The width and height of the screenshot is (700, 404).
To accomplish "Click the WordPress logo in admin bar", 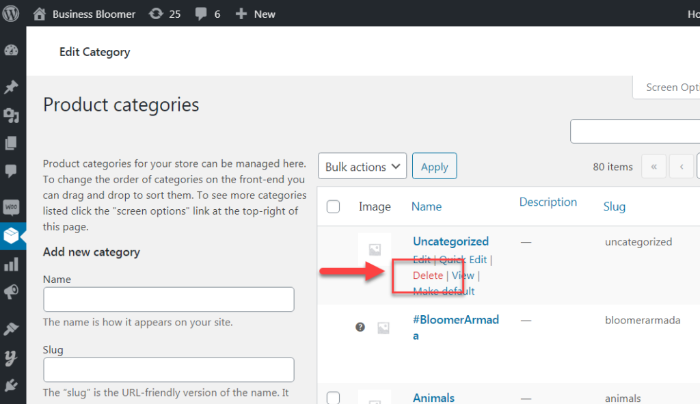I will pyautogui.click(x=11, y=13).
